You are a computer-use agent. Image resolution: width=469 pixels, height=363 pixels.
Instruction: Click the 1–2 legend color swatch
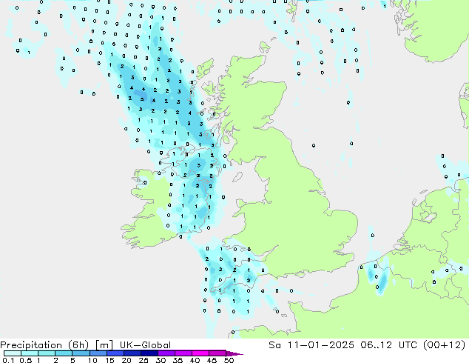pyautogui.click(x=47, y=353)
